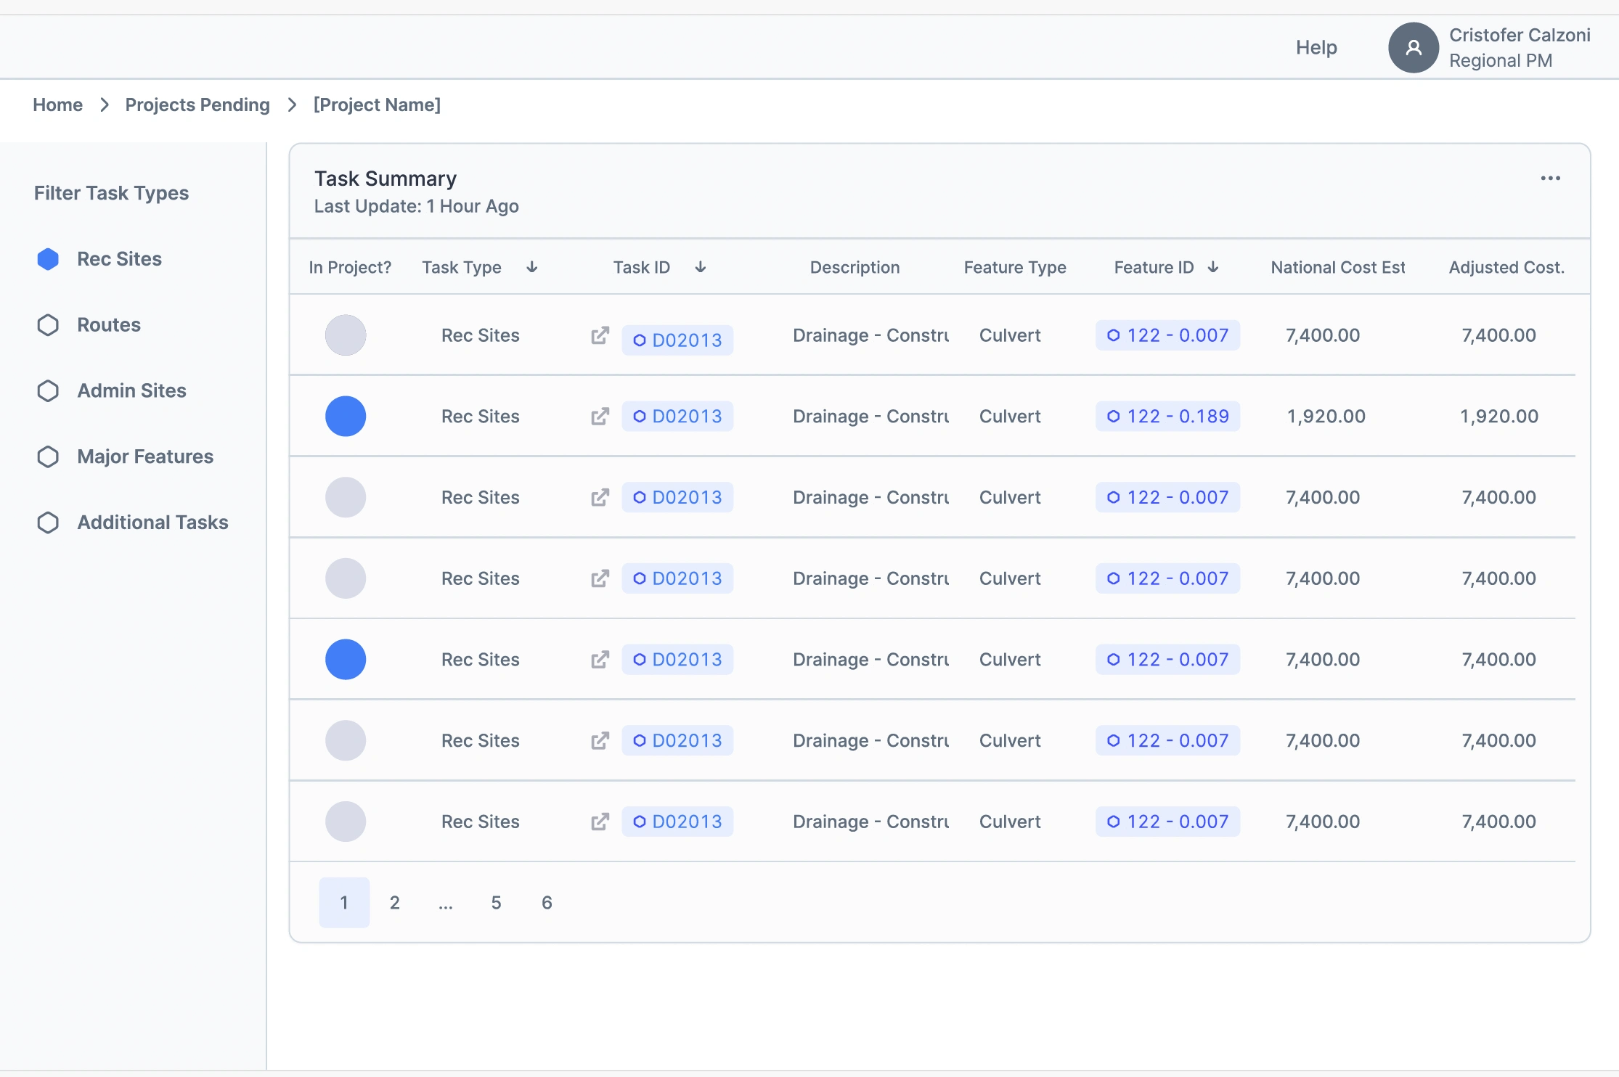Sort by Feature ID column arrow
Image resolution: width=1619 pixels, height=1077 pixels.
point(1213,267)
